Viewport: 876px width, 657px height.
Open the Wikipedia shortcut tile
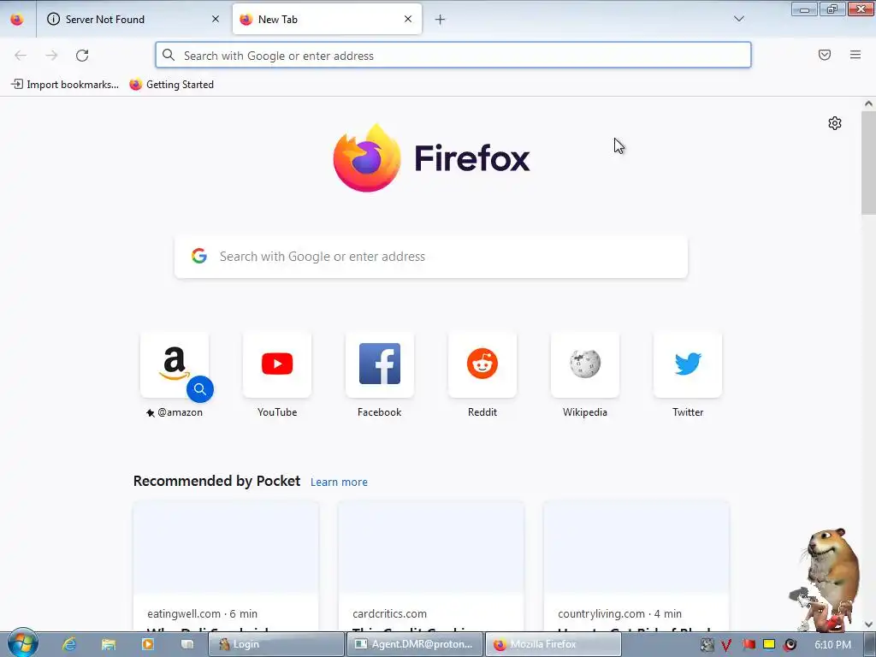click(x=585, y=364)
